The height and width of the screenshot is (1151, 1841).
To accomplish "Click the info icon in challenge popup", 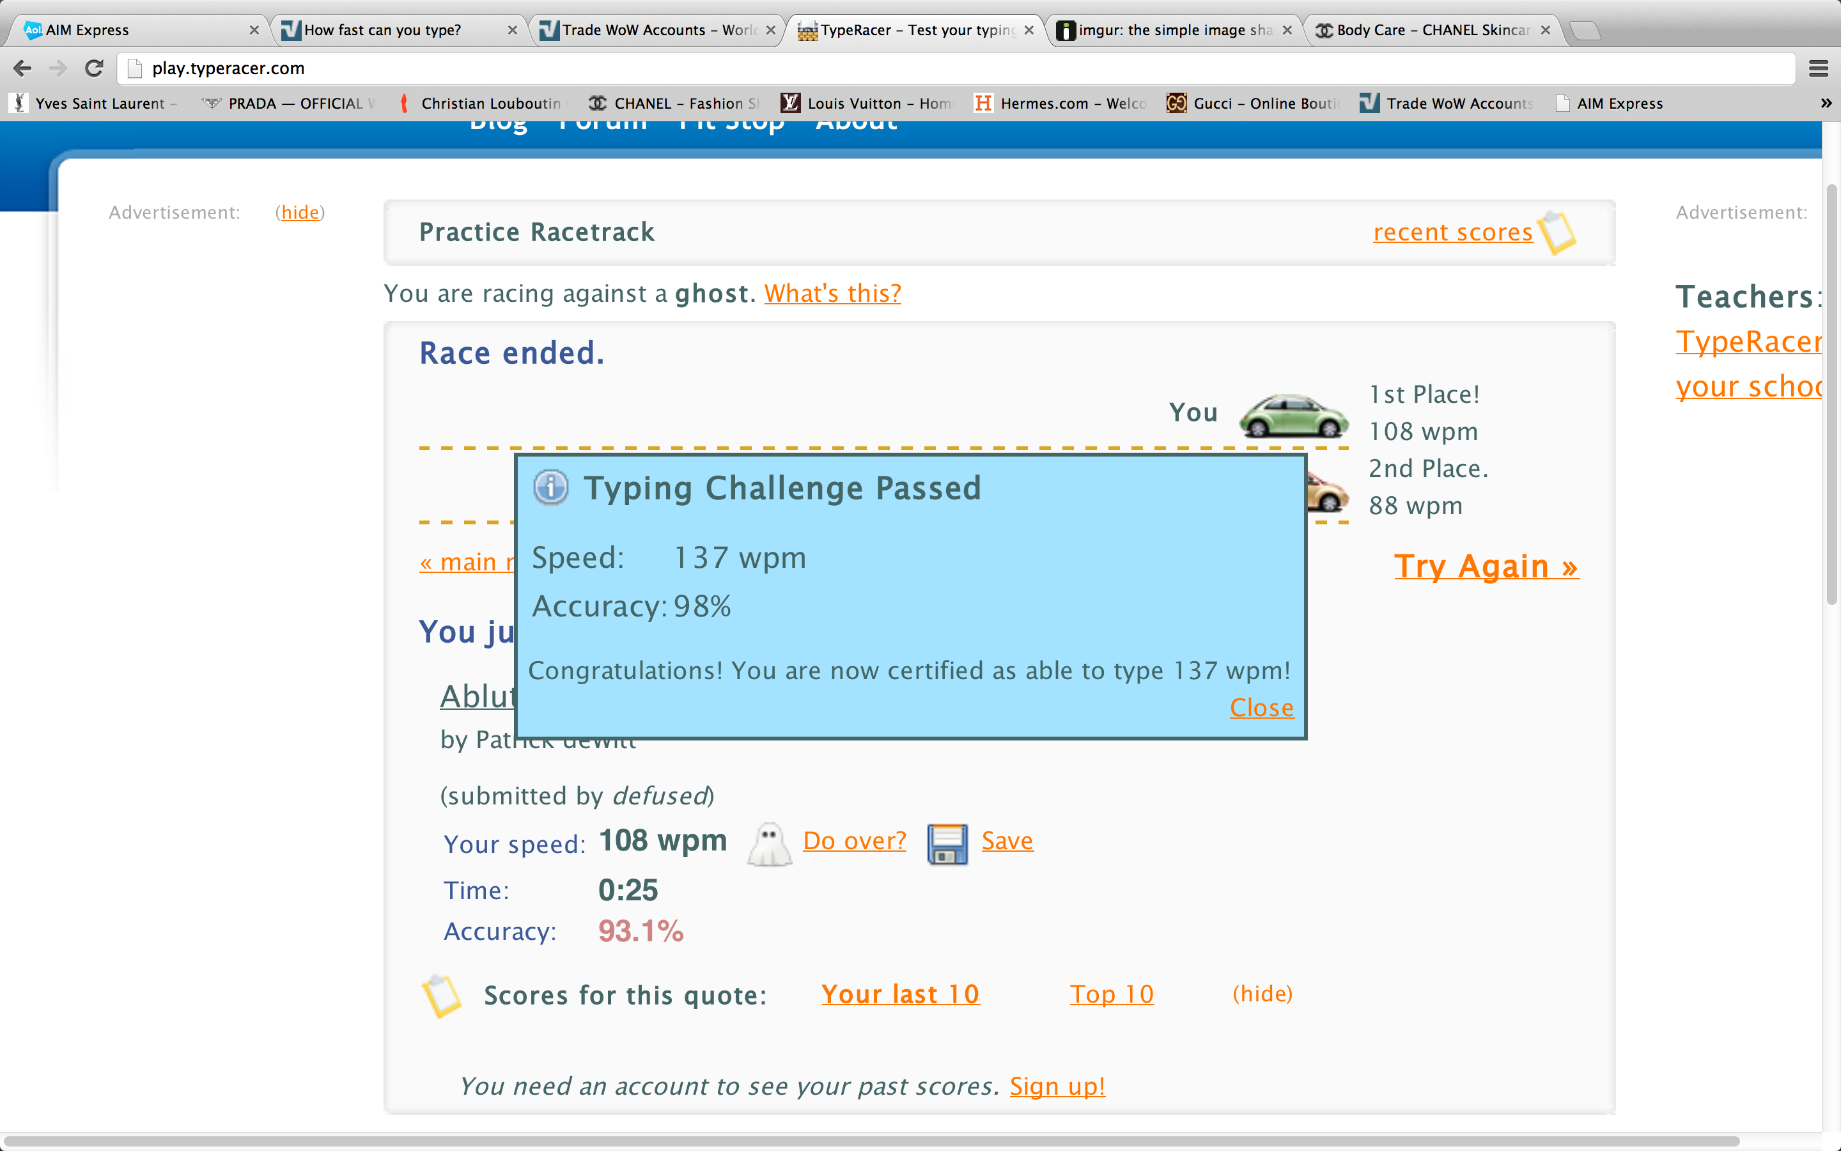I will (x=551, y=487).
